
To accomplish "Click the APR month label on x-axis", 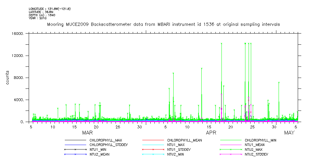I will click(x=211, y=133).
